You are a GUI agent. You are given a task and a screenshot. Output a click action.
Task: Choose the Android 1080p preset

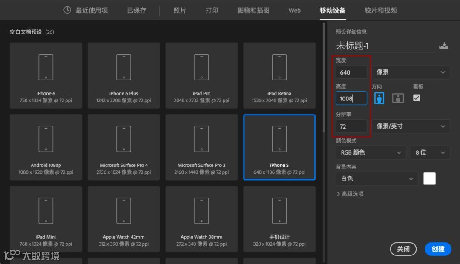pyautogui.click(x=46, y=147)
